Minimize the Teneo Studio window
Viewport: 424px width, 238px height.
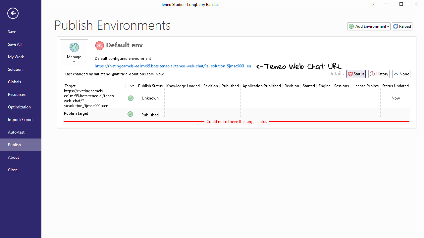[386, 4]
